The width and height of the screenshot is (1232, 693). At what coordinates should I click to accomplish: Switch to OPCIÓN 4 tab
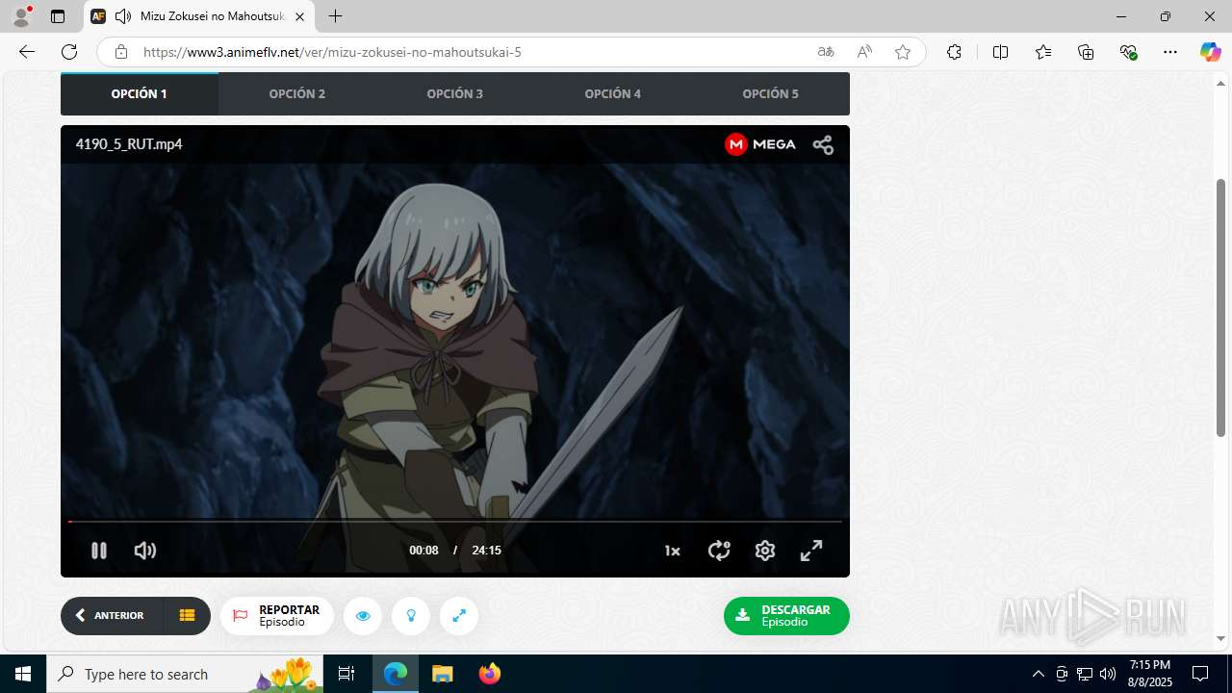(613, 93)
